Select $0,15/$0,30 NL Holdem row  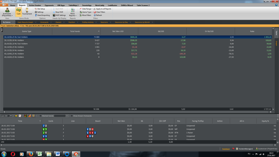pyautogui.click(x=138, y=40)
